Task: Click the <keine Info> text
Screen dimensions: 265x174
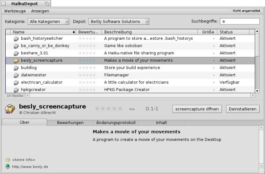Action: (24, 160)
